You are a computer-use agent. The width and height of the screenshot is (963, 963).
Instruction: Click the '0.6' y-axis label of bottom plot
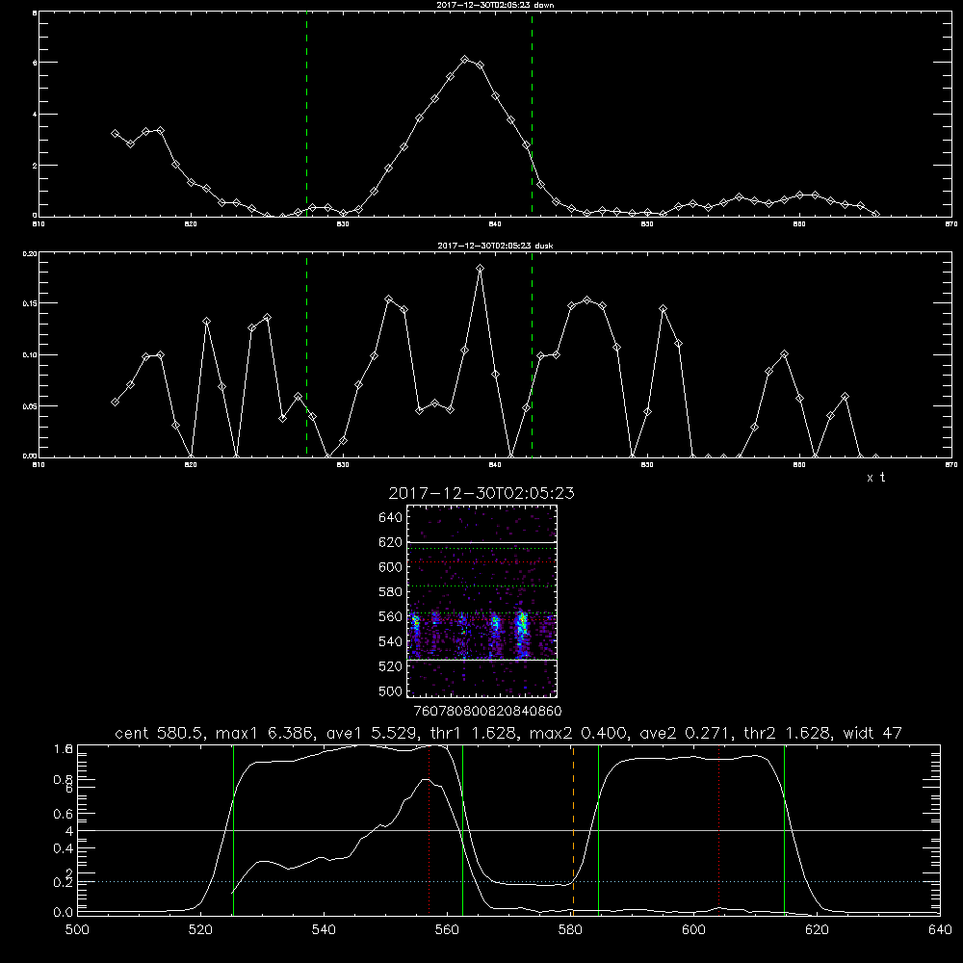coord(64,814)
